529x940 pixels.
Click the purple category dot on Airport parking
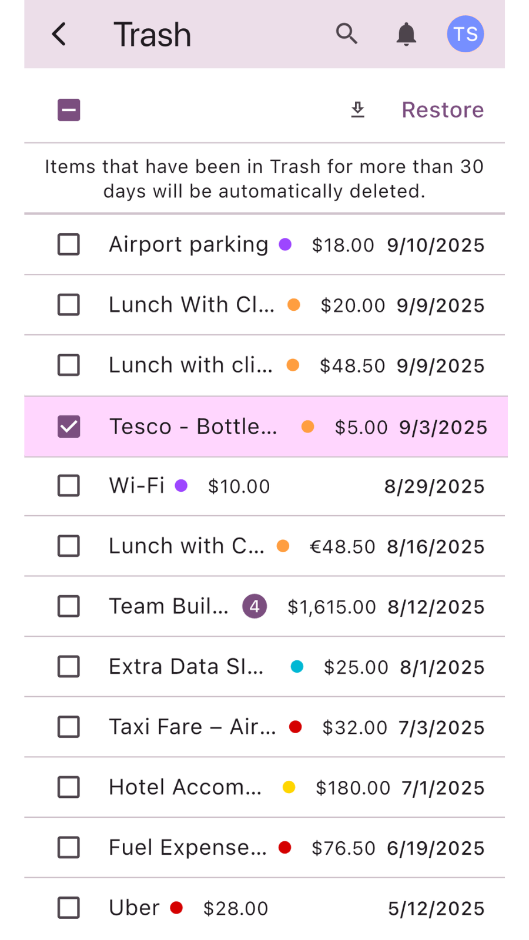pyautogui.click(x=285, y=244)
